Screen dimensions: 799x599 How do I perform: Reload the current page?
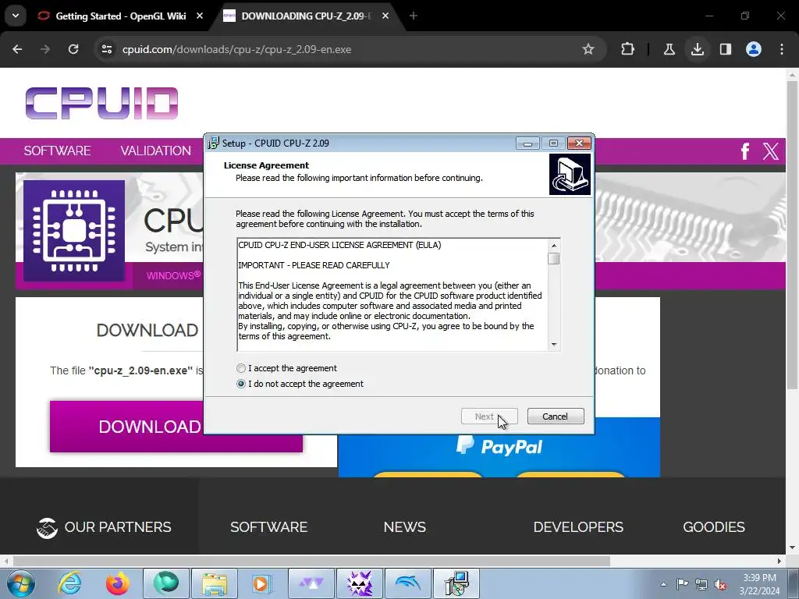click(73, 49)
